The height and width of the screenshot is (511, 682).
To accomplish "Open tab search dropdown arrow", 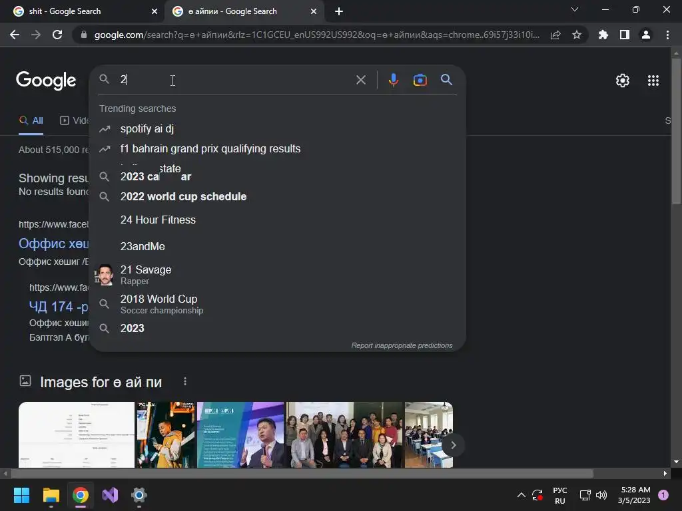I will click(575, 9).
